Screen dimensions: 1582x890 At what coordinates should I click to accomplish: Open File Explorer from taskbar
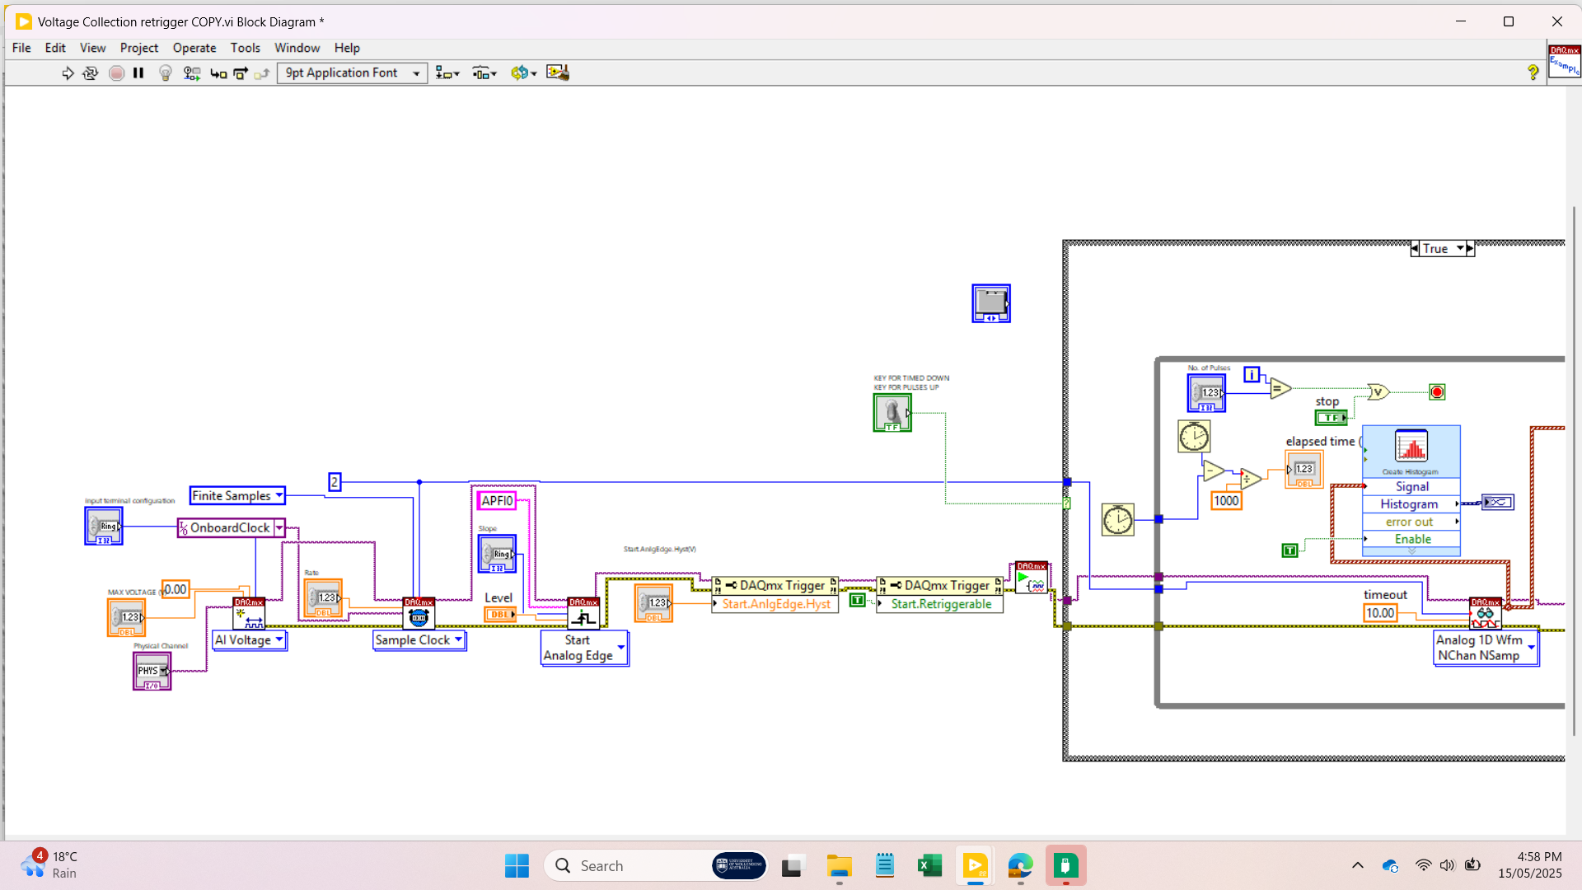tap(839, 866)
